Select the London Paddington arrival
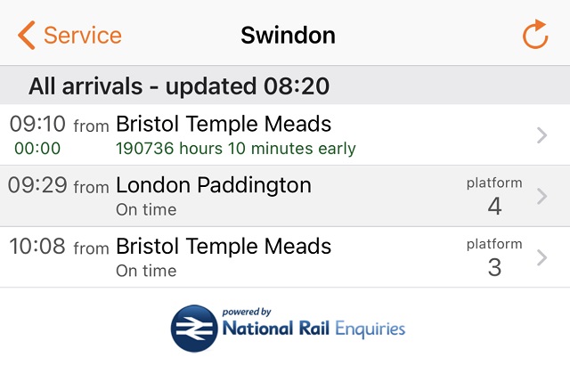 [214, 185]
